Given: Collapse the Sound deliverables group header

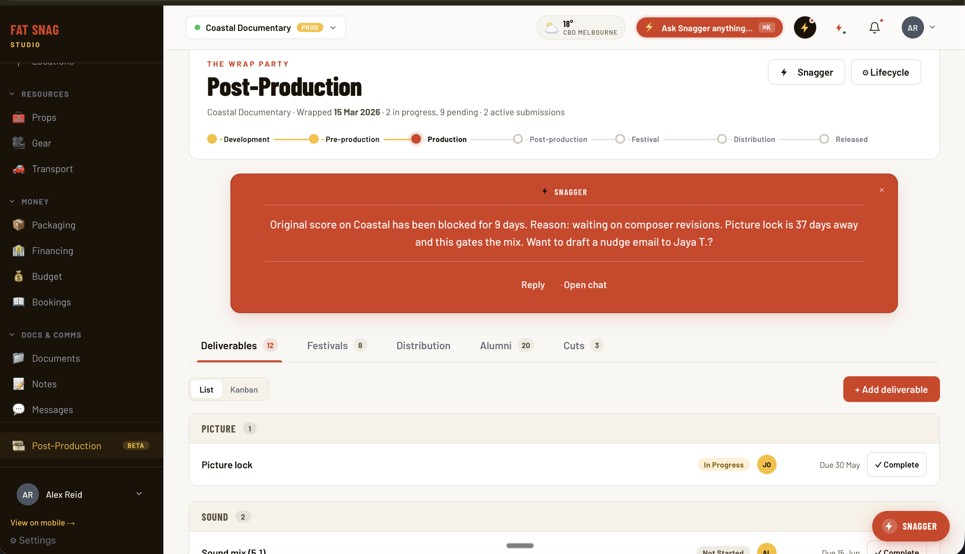Looking at the screenshot, I should [564, 517].
